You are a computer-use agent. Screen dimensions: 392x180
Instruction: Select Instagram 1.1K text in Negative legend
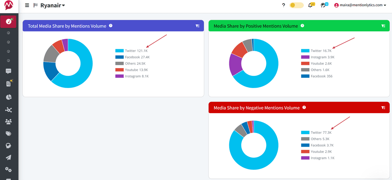coord(323,158)
